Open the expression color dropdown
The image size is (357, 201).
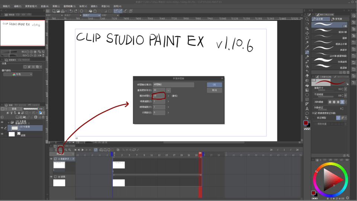tap(18, 74)
